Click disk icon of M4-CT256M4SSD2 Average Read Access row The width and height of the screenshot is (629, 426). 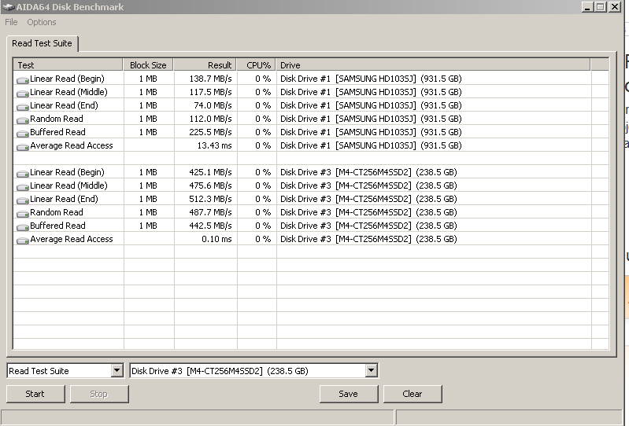23,241
